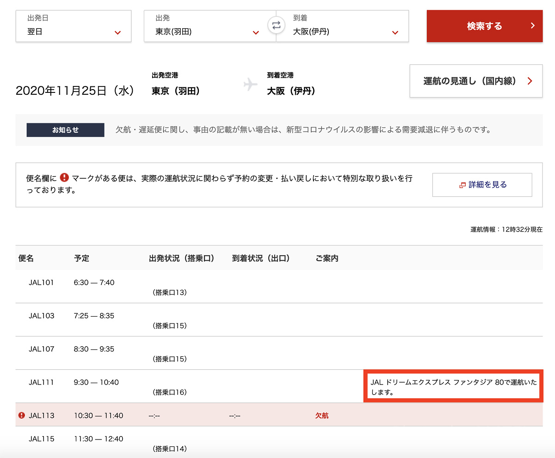This screenshot has height=458, width=555.
Task: Select flight JAL101 row
Action: (x=41, y=282)
